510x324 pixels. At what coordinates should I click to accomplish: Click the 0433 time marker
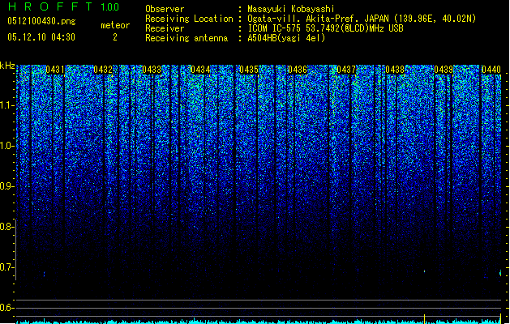(x=152, y=70)
